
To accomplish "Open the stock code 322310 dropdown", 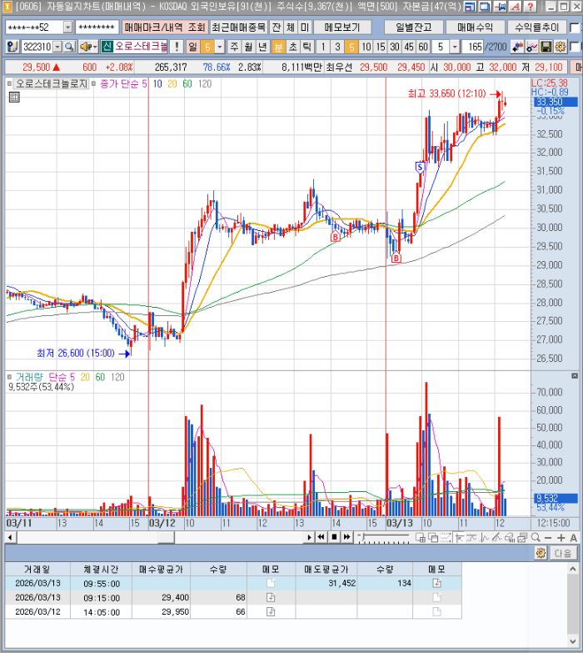I will pyautogui.click(x=57, y=47).
